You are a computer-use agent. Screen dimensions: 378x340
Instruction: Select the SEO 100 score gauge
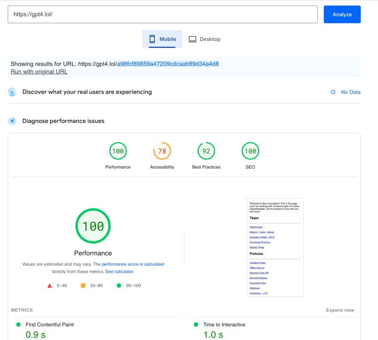tap(250, 151)
